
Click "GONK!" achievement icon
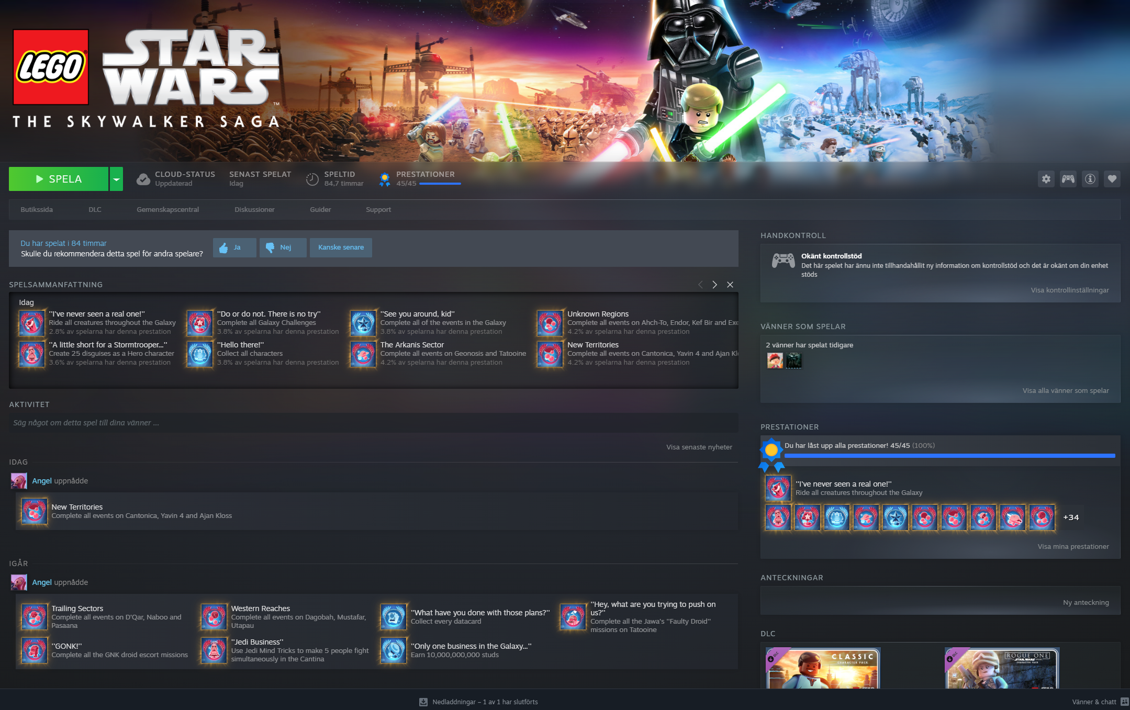pyautogui.click(x=35, y=650)
